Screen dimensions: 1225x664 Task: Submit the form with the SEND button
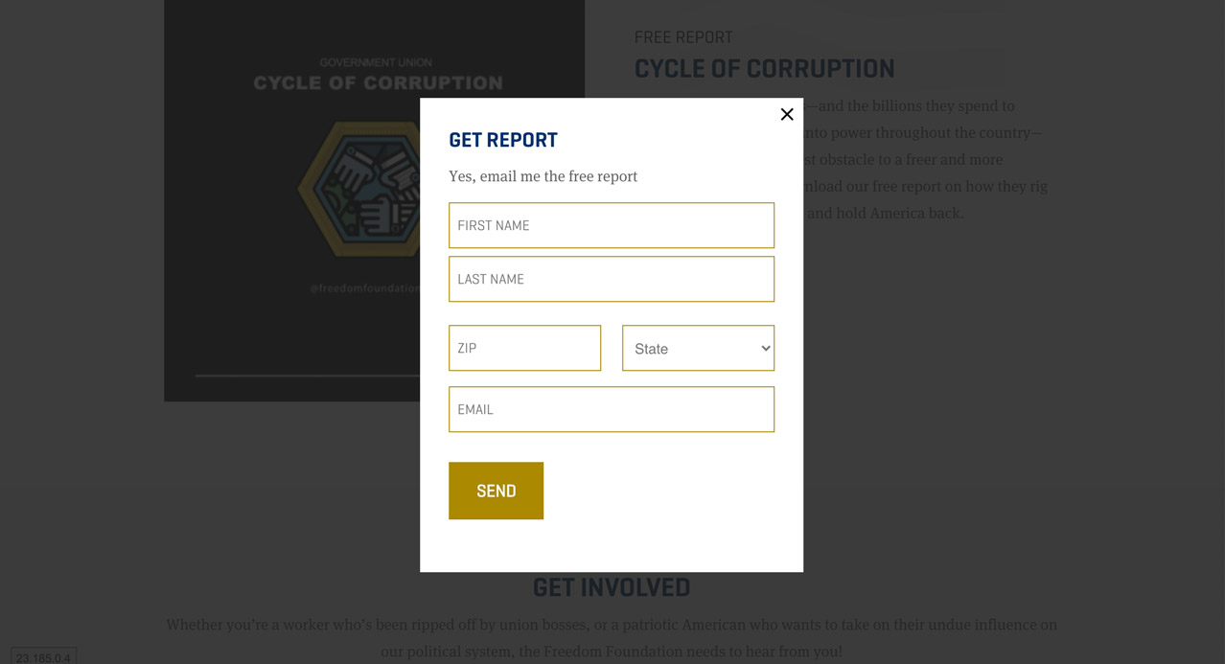click(x=496, y=491)
